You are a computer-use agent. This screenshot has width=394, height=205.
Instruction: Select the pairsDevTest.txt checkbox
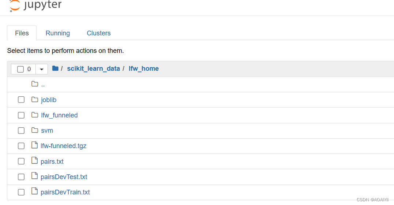(x=21, y=177)
